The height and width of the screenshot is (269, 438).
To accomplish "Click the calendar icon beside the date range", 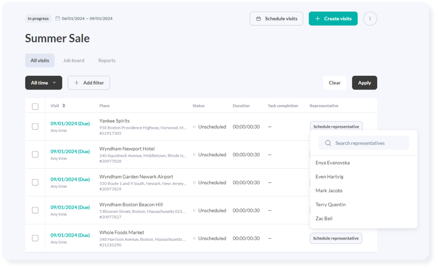I will click(58, 19).
